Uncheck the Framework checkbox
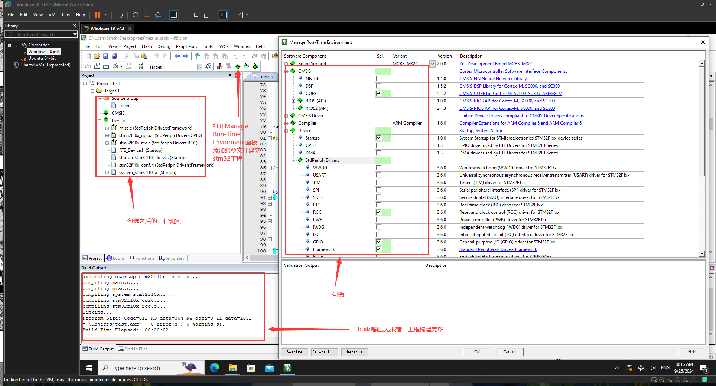The height and width of the screenshot is (386, 716). (378, 249)
